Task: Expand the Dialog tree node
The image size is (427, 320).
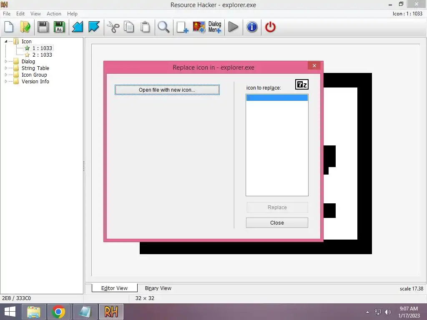Action: (x=6, y=62)
